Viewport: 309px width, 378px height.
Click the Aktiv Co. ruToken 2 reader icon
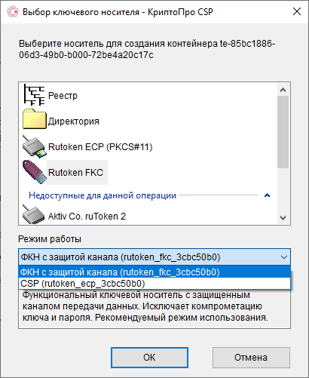(x=34, y=214)
